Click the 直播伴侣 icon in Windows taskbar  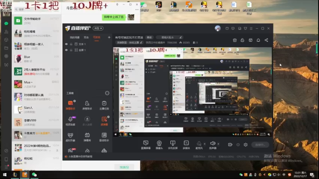[x=25, y=175]
